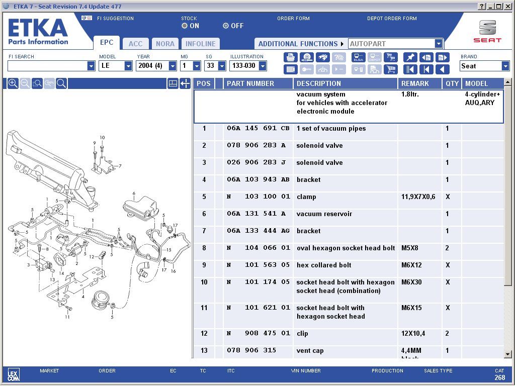Click the pushpin icon

[410, 57]
